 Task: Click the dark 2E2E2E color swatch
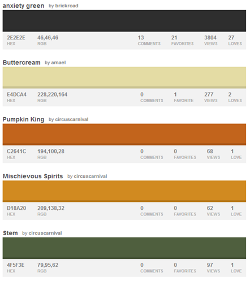click(124, 21)
